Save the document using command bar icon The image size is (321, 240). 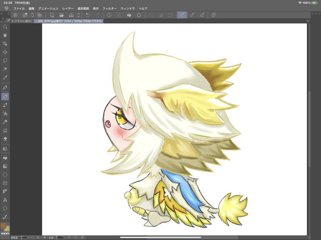point(71,15)
